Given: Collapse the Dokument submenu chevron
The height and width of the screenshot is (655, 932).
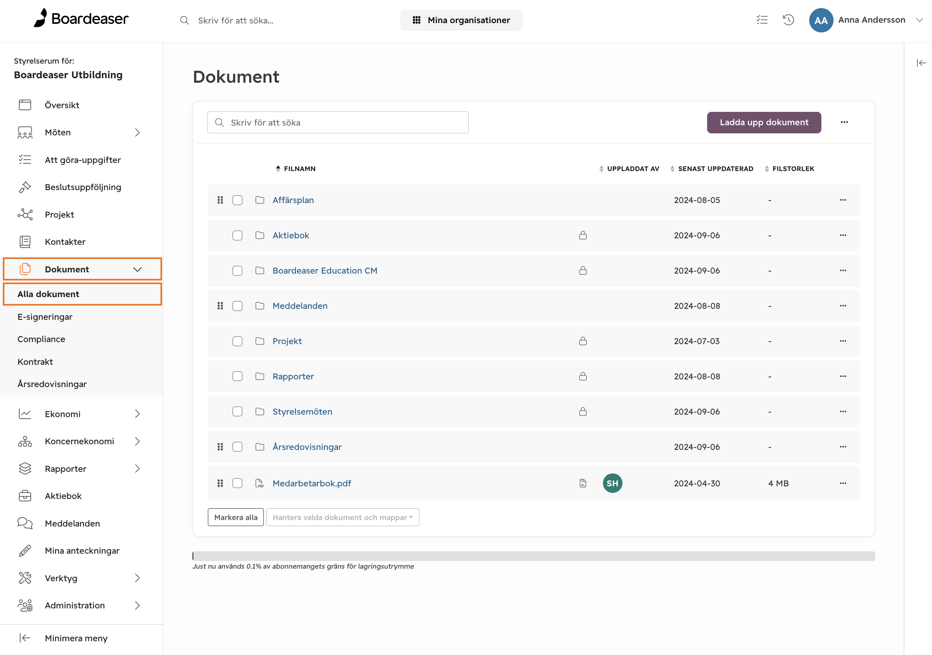Looking at the screenshot, I should (x=137, y=269).
